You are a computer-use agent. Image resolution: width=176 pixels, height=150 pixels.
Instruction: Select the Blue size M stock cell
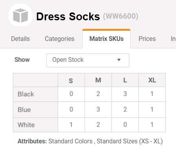pyautogui.click(x=98, y=109)
